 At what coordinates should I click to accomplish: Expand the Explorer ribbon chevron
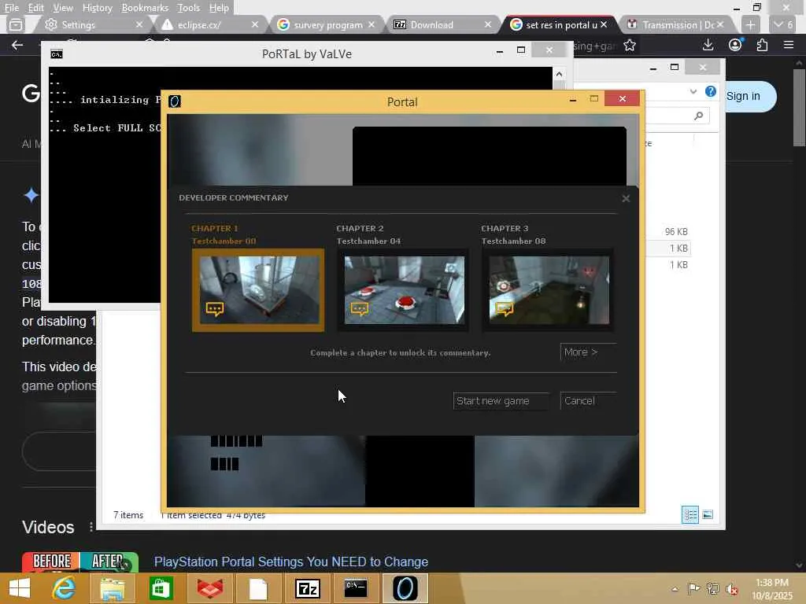693,91
